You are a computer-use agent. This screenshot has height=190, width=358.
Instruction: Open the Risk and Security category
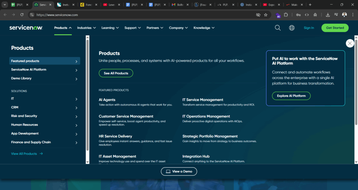point(44,116)
